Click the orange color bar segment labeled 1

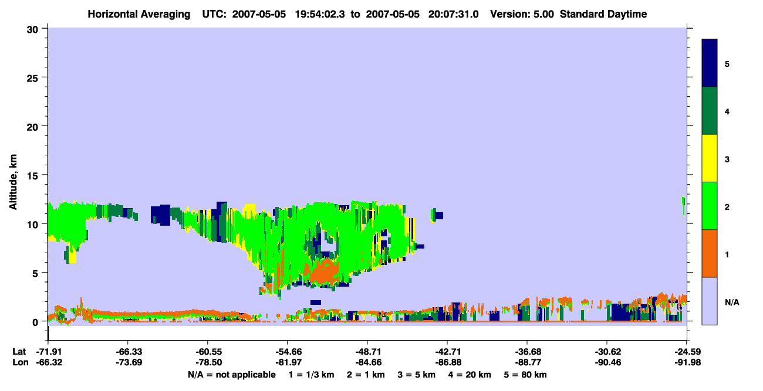point(710,253)
